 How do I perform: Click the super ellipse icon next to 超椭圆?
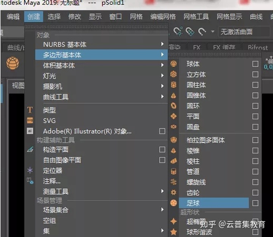point(173,221)
